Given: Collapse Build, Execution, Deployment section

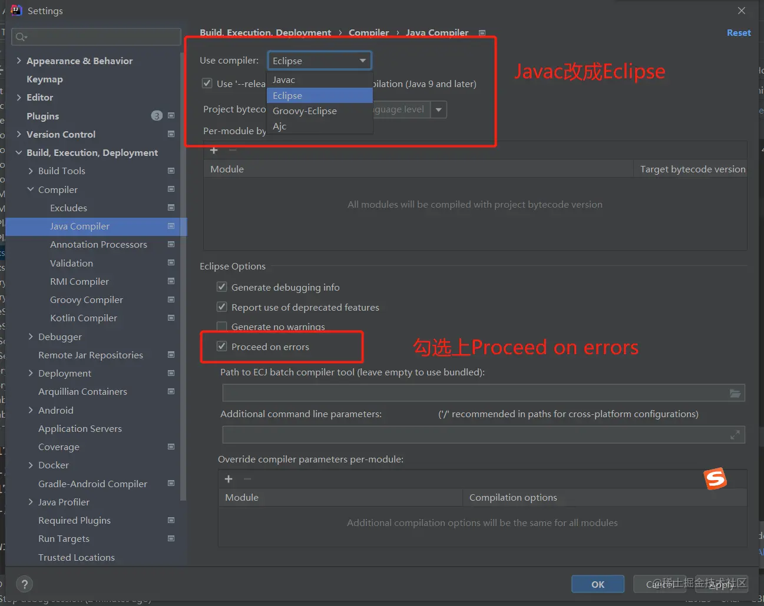Looking at the screenshot, I should point(19,153).
